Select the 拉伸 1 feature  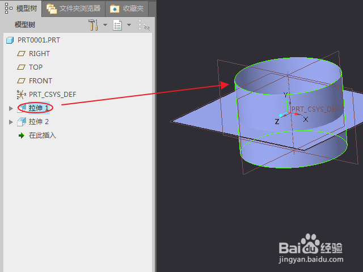pos(39,108)
